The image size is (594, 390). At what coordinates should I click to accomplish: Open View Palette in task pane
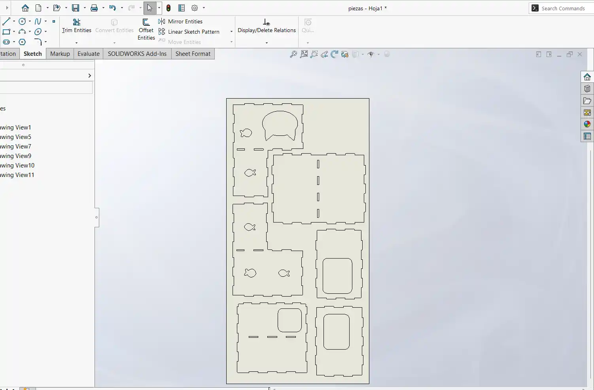tap(587, 112)
